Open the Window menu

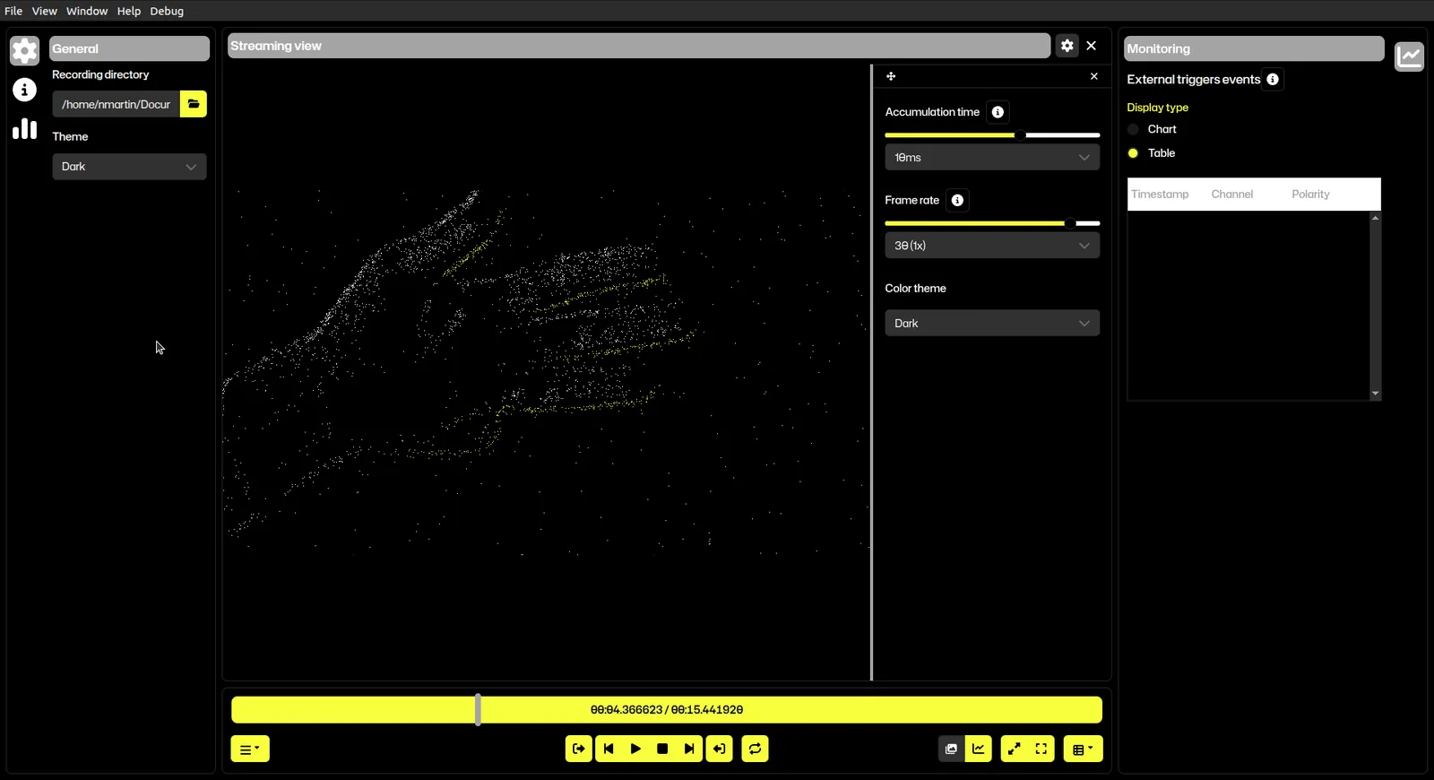(x=87, y=11)
